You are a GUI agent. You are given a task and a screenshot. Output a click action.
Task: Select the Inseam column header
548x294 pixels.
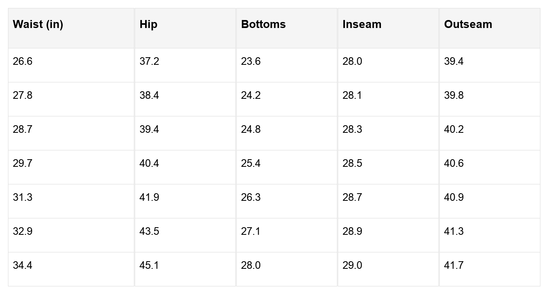click(362, 24)
